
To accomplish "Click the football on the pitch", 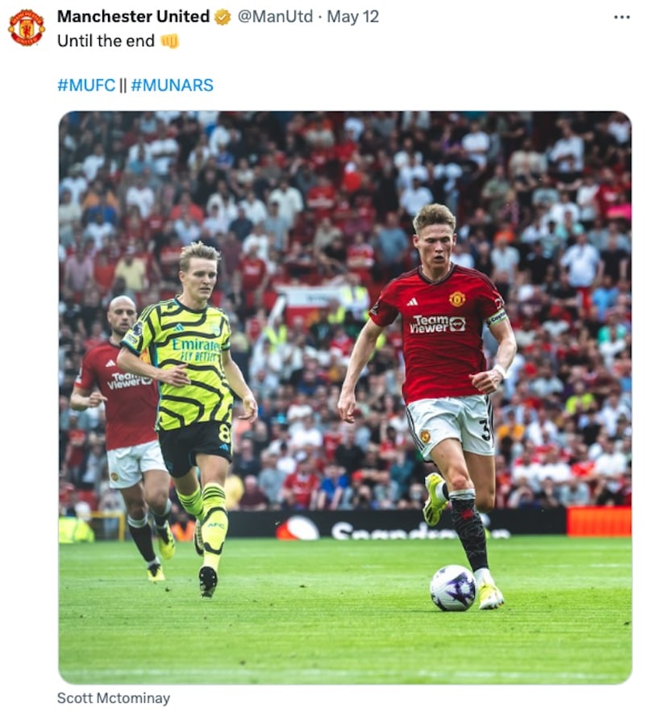I will pyautogui.click(x=452, y=588).
